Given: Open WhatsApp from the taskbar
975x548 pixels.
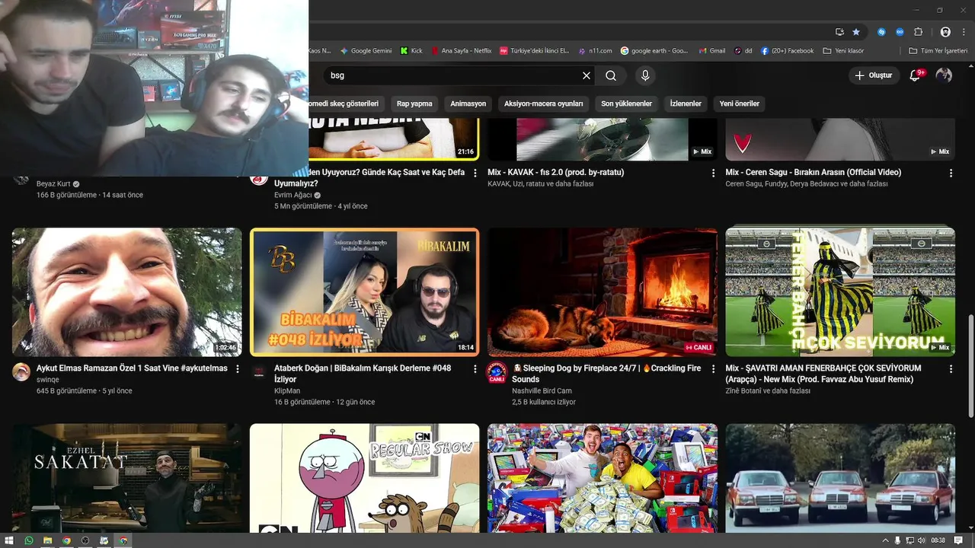Looking at the screenshot, I should pos(29,540).
